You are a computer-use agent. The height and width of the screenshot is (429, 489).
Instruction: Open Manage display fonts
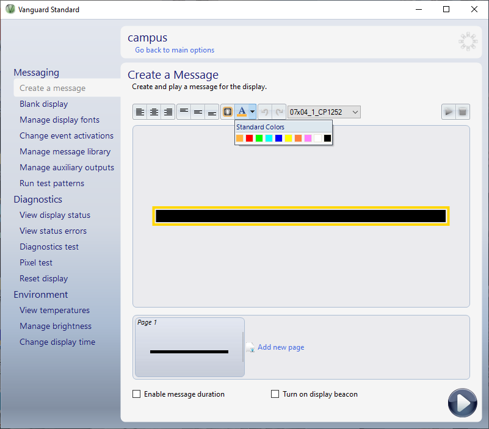[59, 120]
